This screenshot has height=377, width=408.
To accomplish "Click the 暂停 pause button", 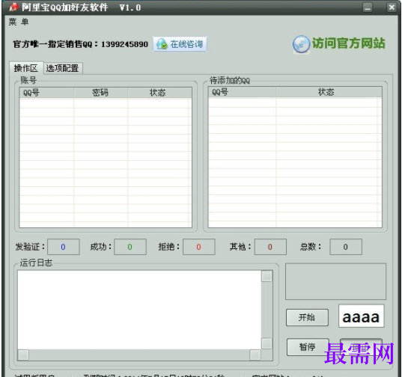I will [308, 347].
